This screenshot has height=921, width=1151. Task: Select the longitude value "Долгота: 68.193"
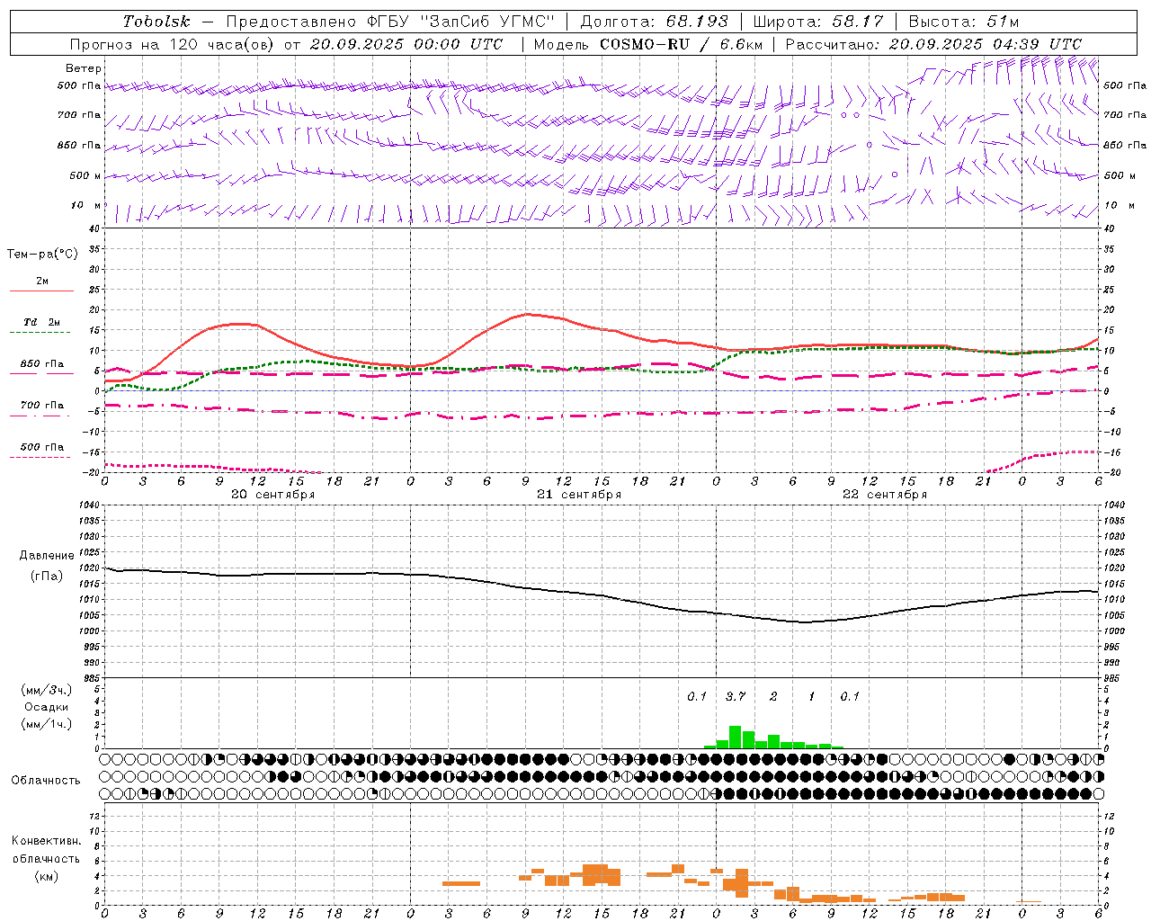(x=654, y=22)
